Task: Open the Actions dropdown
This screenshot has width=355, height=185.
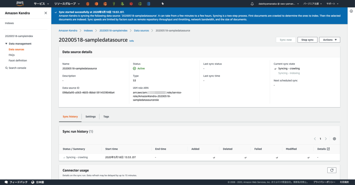Action: click(x=329, y=40)
